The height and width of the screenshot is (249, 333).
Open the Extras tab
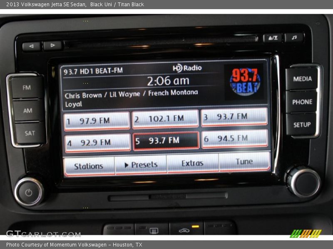tap(193, 163)
